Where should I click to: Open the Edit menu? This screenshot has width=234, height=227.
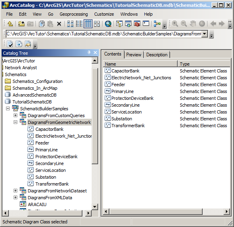[x=23, y=14]
